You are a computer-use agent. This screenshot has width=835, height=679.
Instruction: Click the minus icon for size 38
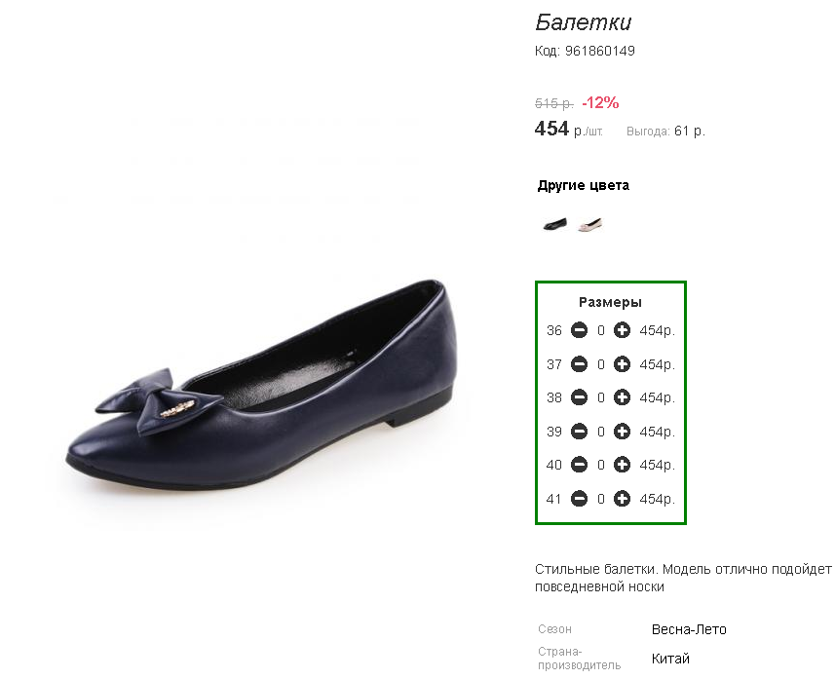579,397
